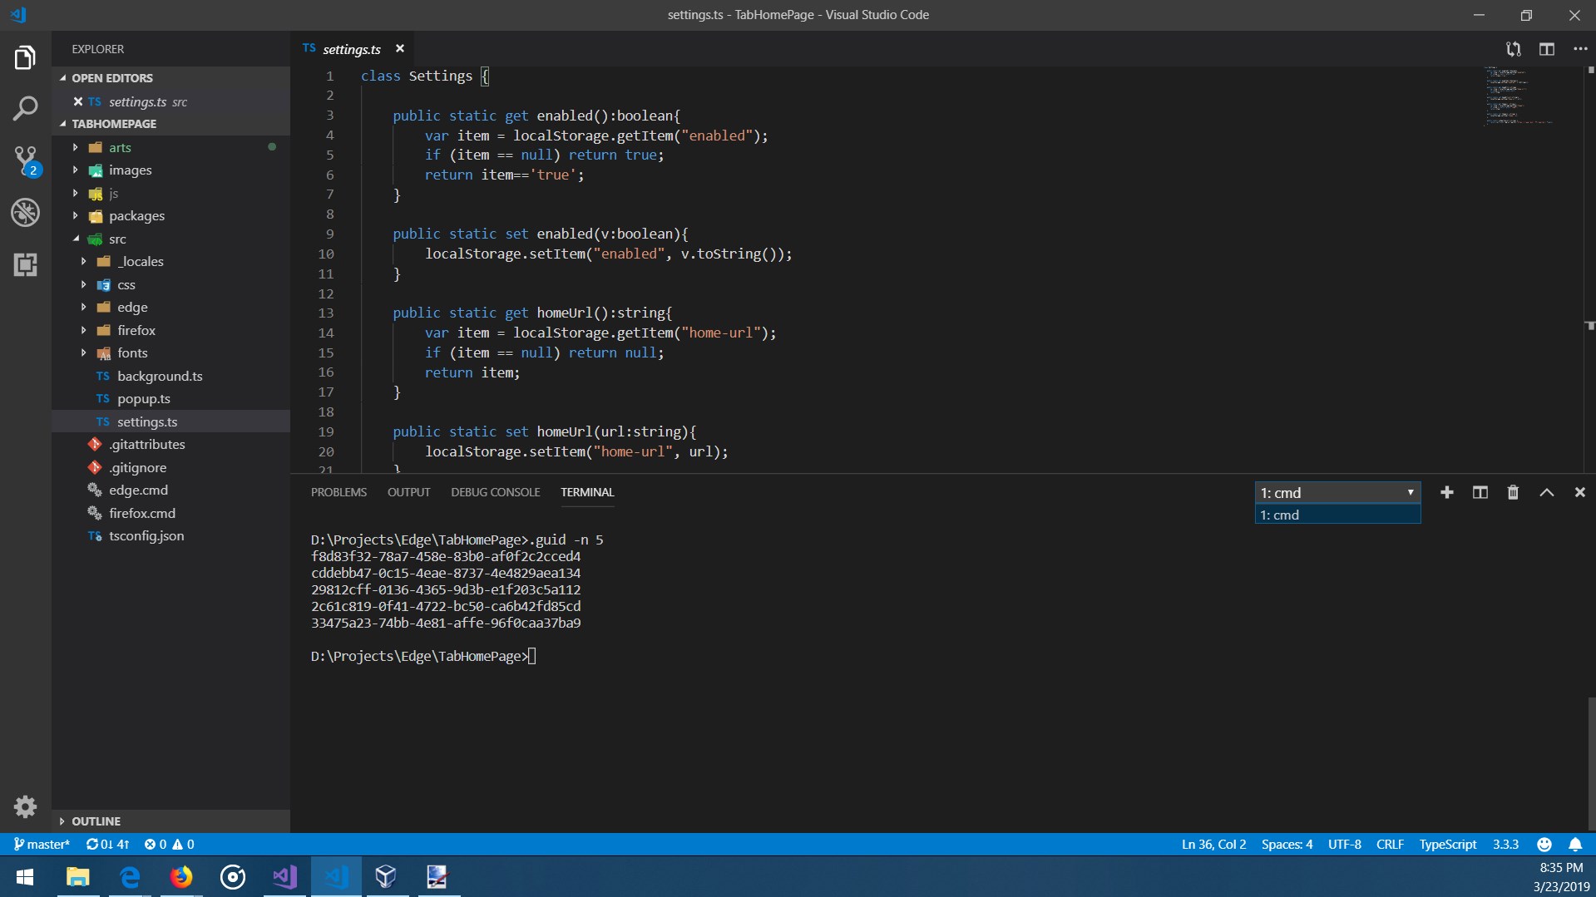Open the Extensions view
The width and height of the screenshot is (1596, 897).
pyautogui.click(x=25, y=264)
